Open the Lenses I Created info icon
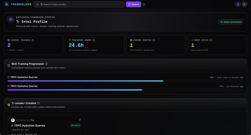Image resolution: width=251 pixels, height=135 pixels. pyautogui.click(x=38, y=103)
